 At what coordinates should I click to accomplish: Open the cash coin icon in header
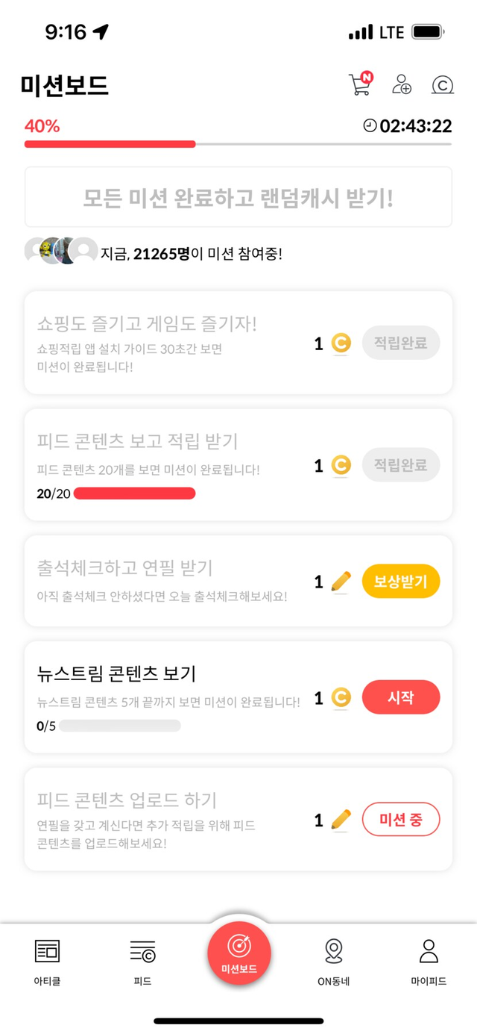pos(443,84)
